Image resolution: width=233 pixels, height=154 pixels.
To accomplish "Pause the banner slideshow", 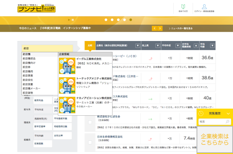I will pyautogui.click(x=73, y=20).
